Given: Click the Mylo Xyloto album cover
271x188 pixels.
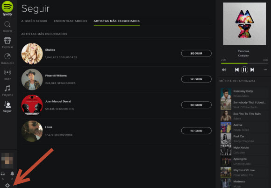Looking at the screenshot, I should [244, 24].
